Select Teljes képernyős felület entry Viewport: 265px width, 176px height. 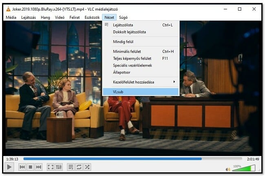point(141,58)
